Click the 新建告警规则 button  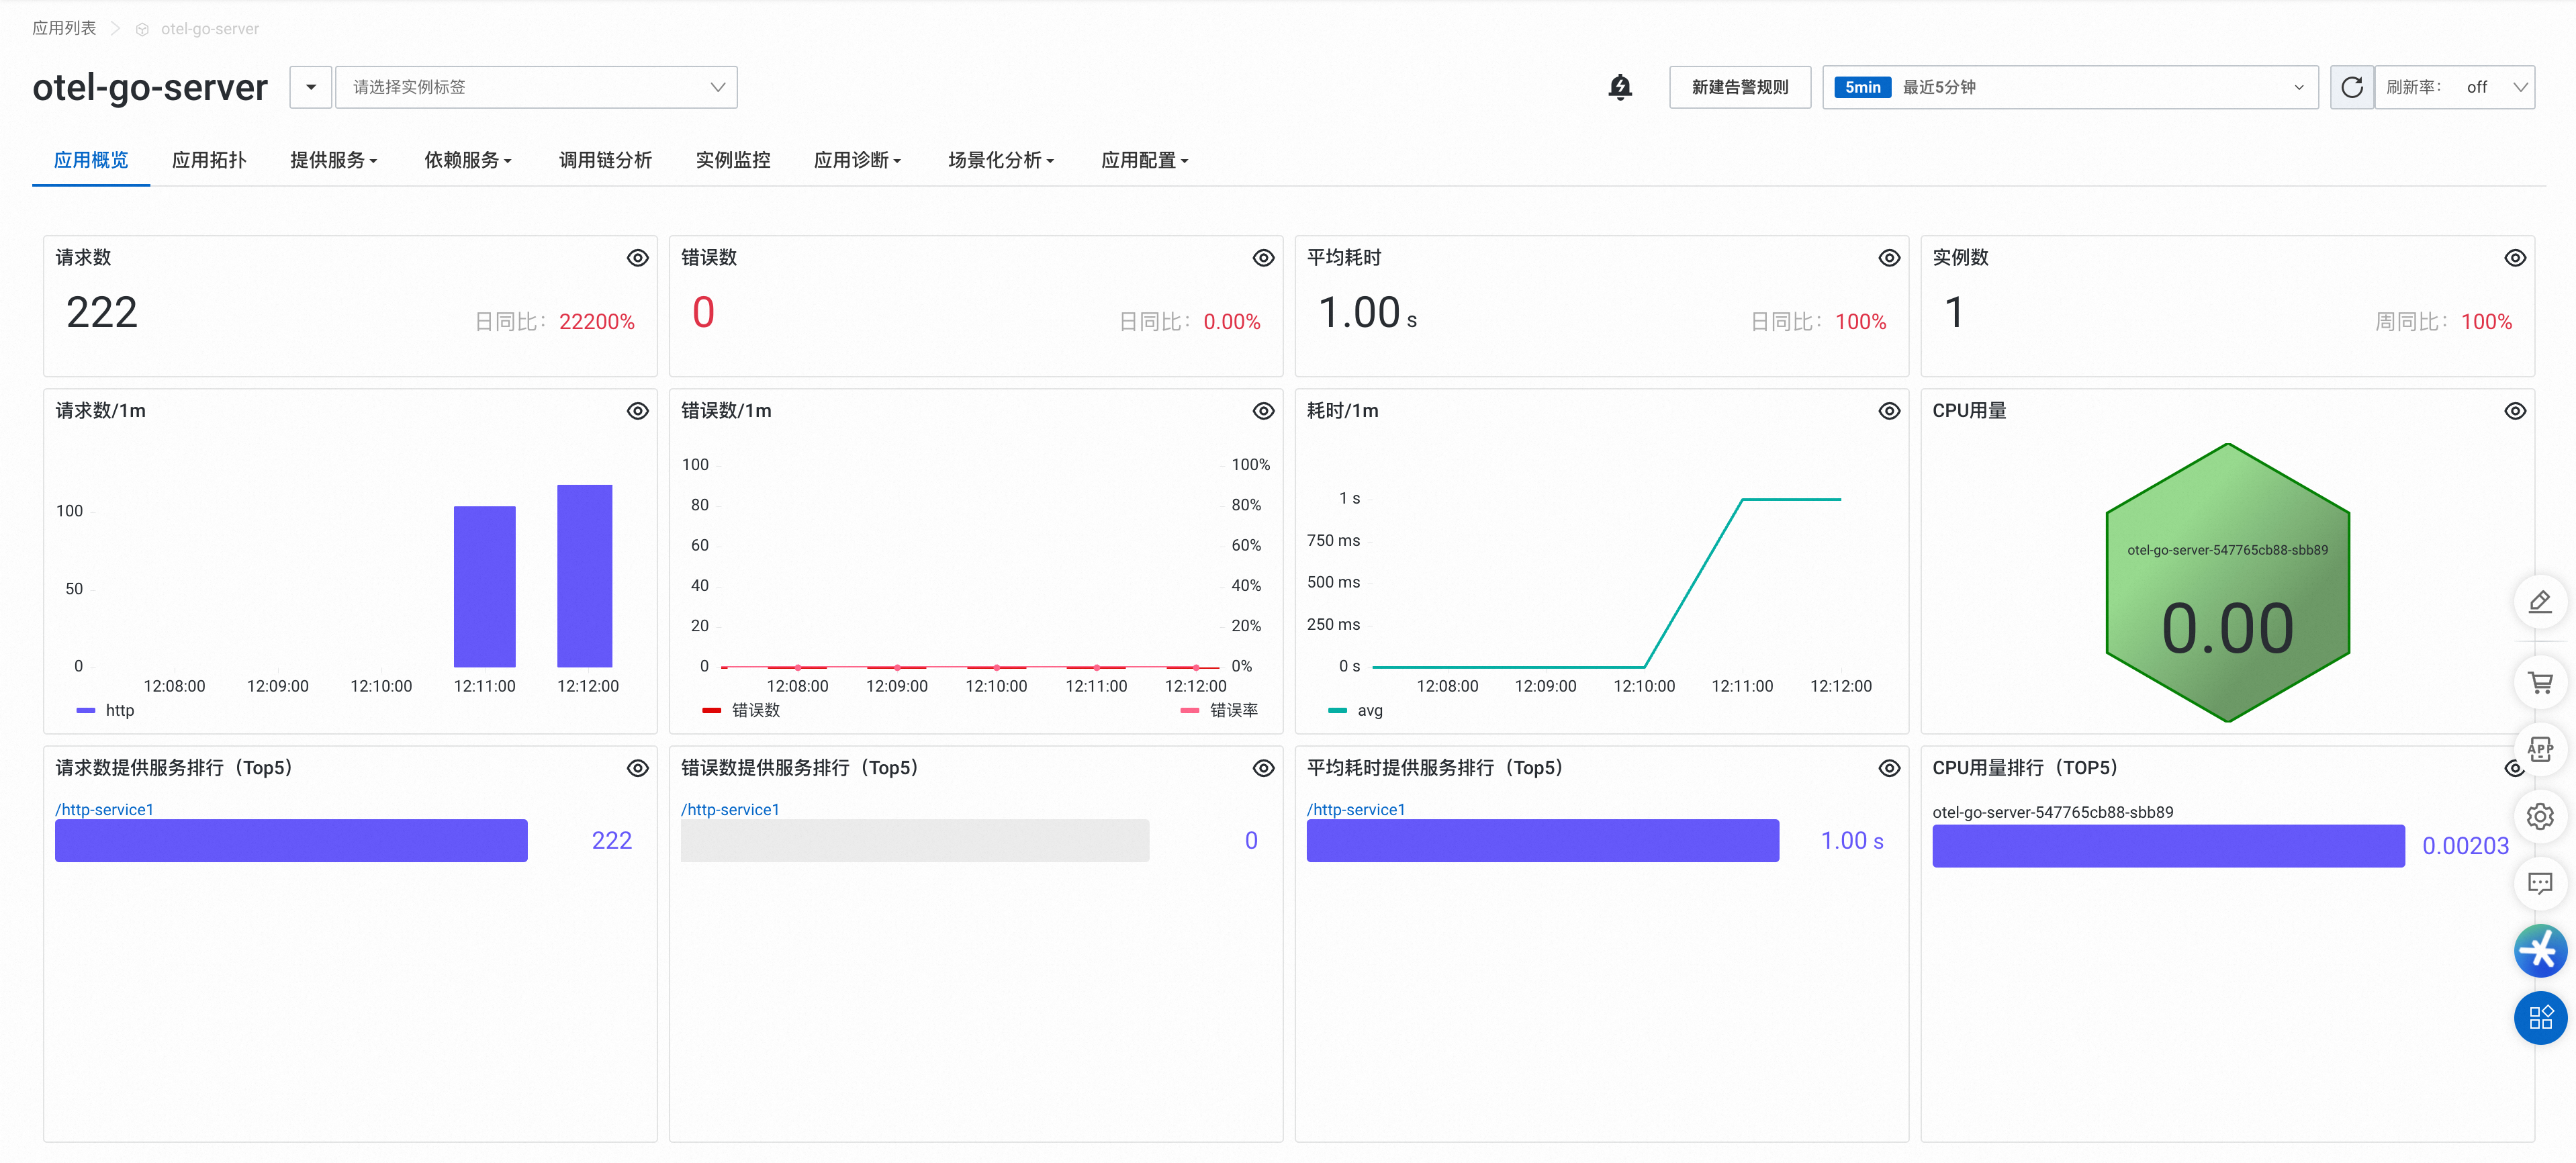[x=1740, y=87]
